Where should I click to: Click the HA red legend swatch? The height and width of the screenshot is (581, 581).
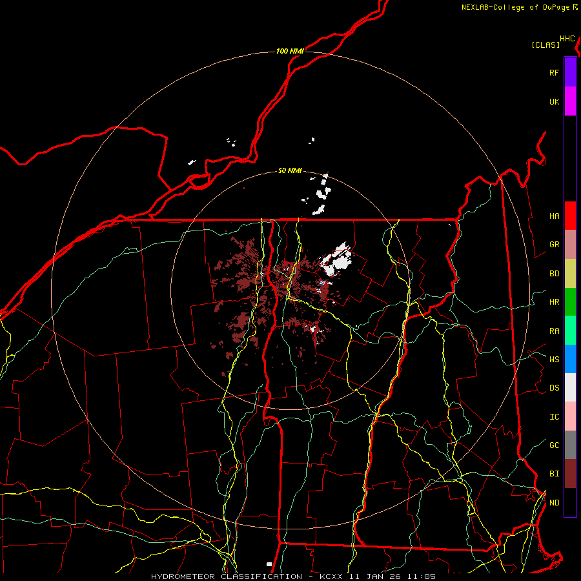tap(570, 216)
